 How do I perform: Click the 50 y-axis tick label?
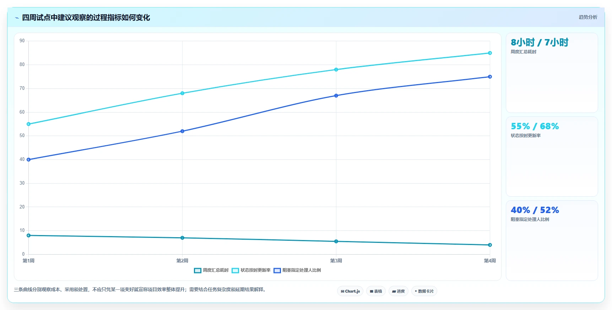22,136
